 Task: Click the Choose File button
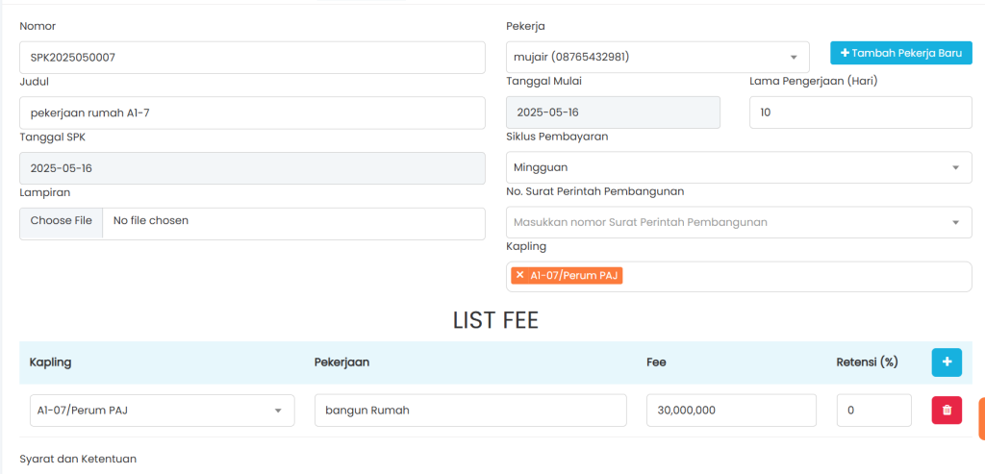(x=62, y=221)
